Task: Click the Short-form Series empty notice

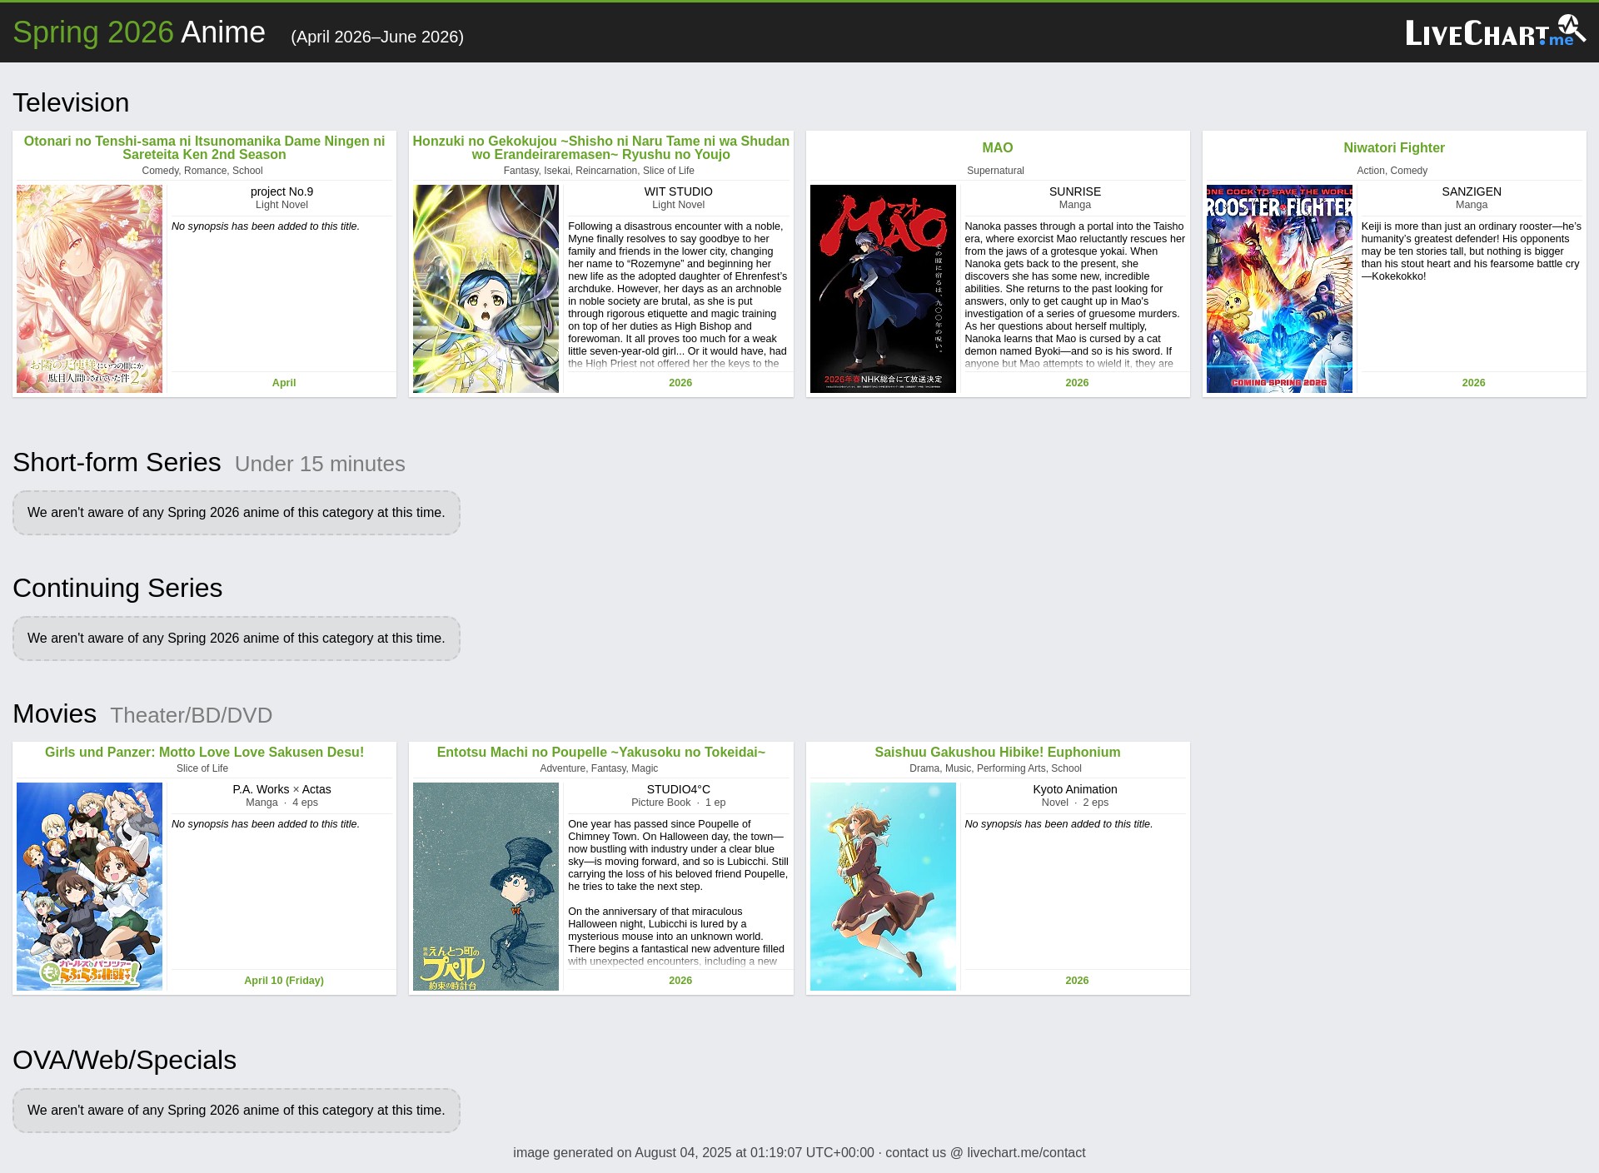Action: point(236,513)
